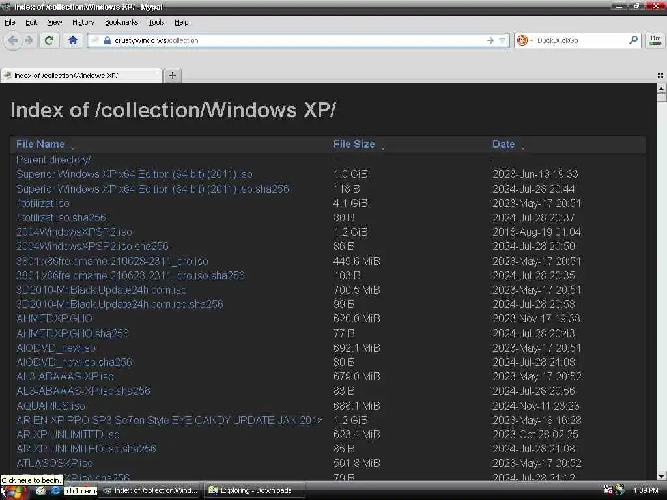The image size is (667, 500).
Task: Open AR XP UNLIMITED.iso.sha256 link
Action: point(86,449)
